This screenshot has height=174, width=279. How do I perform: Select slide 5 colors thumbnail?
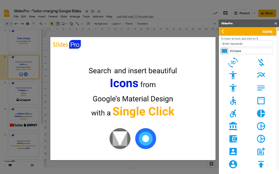(x=24, y=145)
